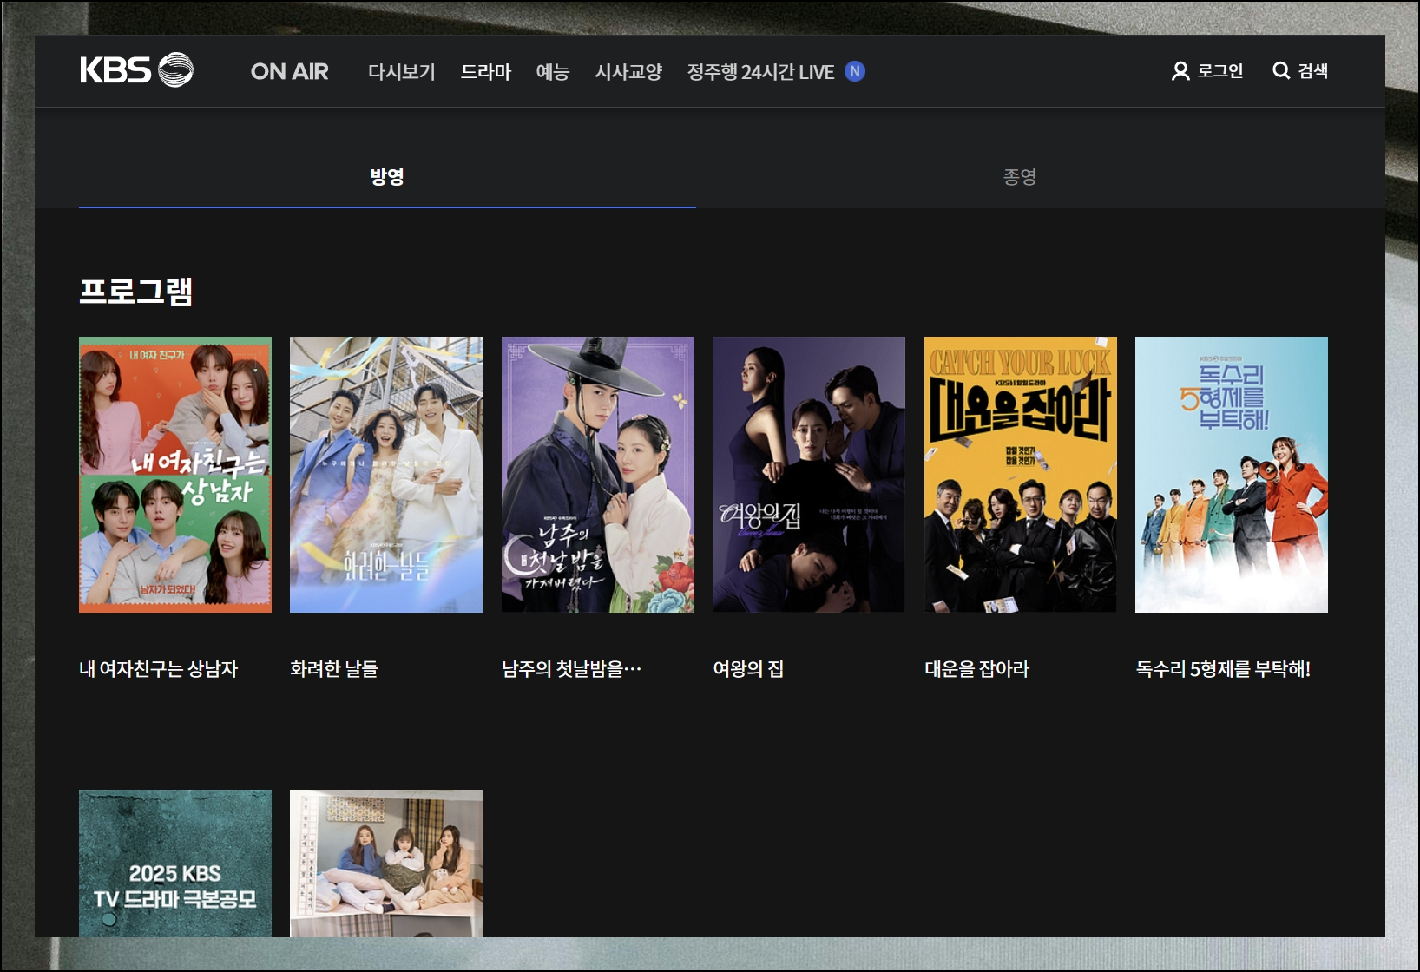
Task: Switch to the 종영 tab
Action: pos(1020,177)
